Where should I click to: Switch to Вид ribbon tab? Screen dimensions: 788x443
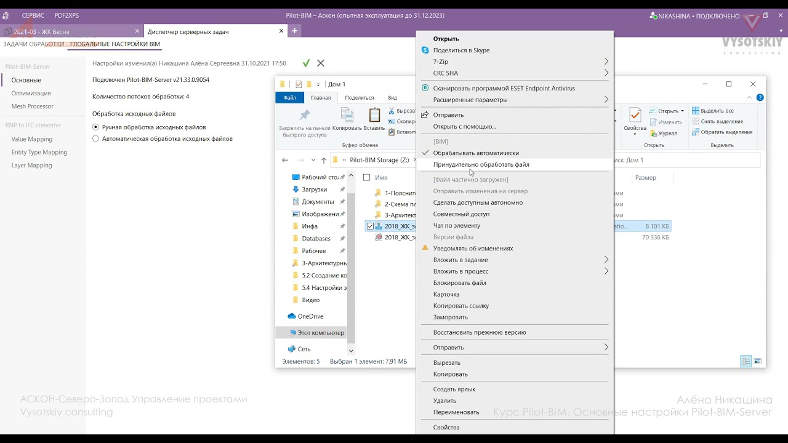392,97
